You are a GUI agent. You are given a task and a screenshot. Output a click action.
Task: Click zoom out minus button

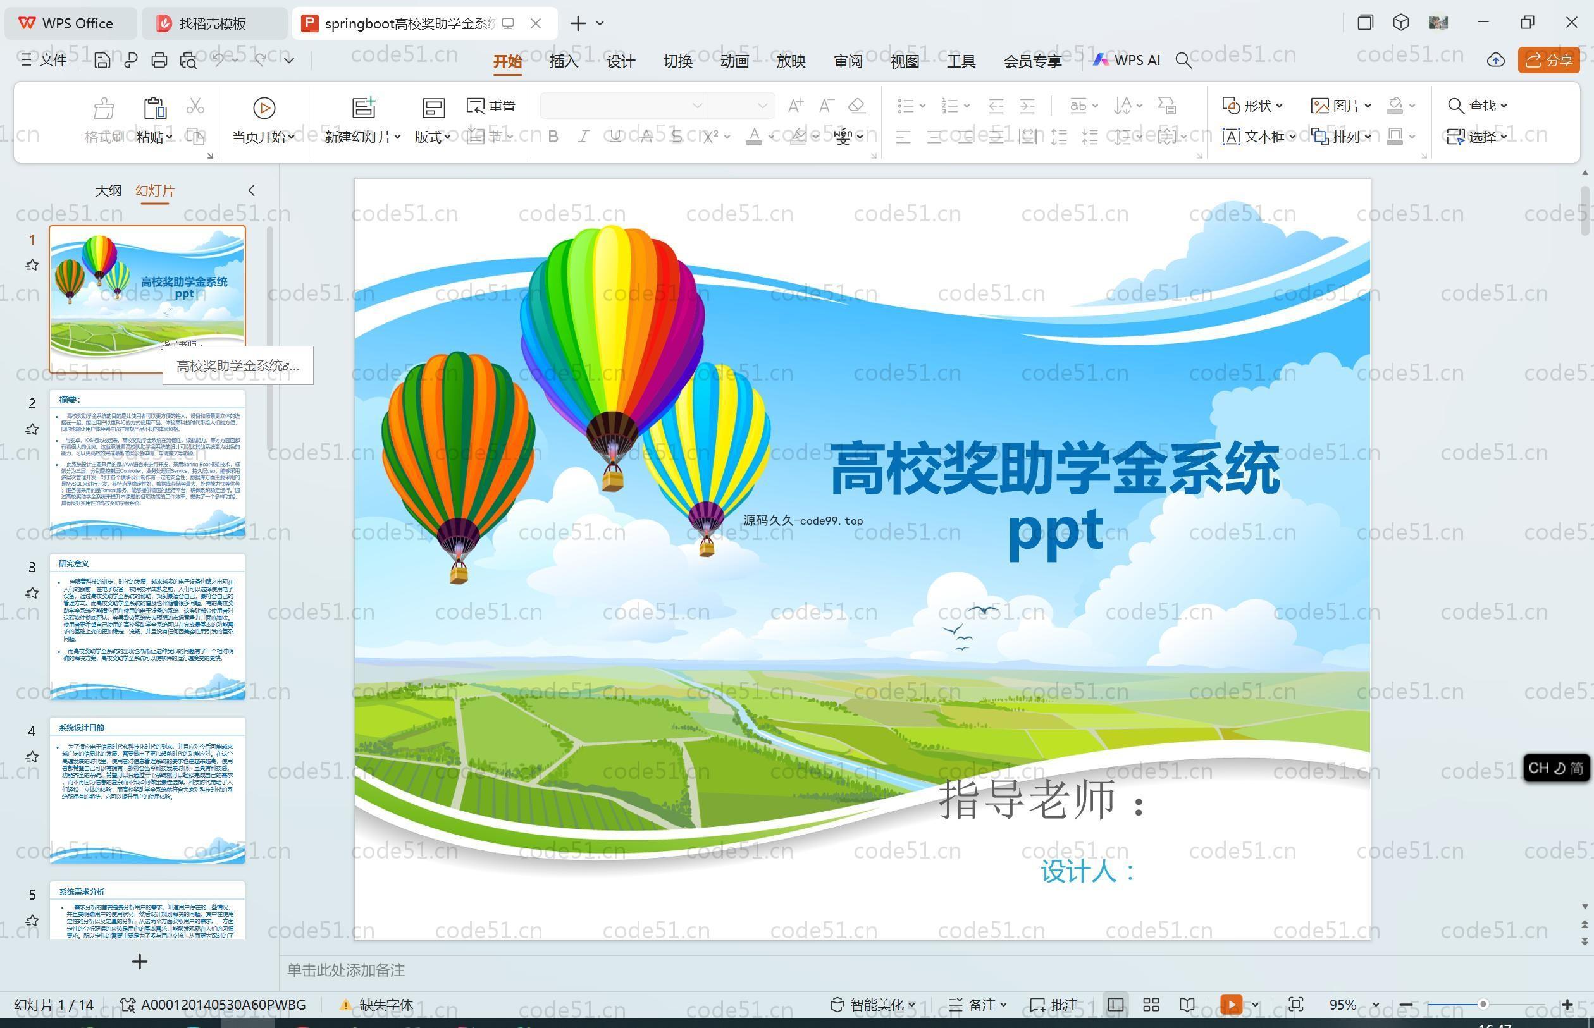click(1406, 1005)
